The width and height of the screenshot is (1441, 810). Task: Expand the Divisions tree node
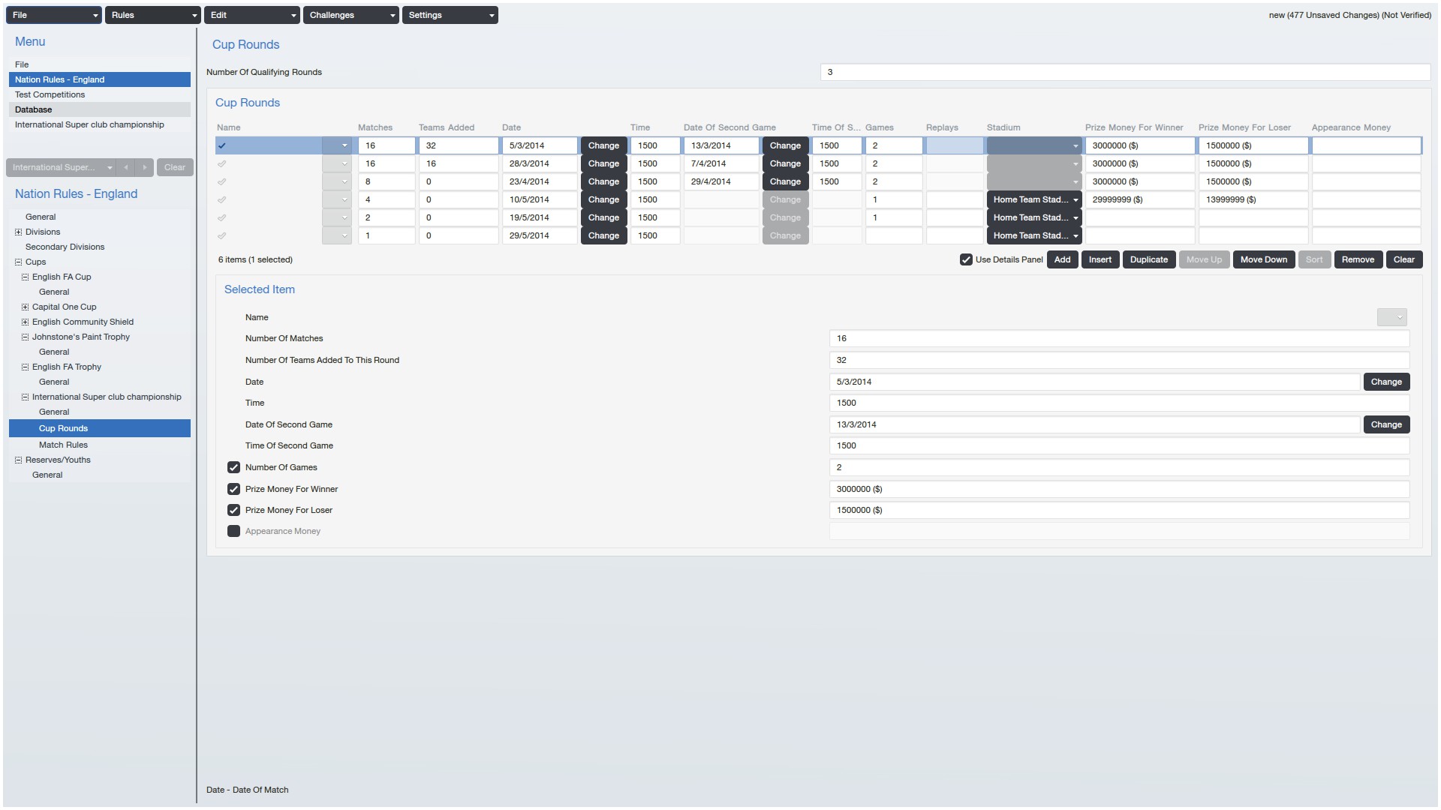coord(19,232)
